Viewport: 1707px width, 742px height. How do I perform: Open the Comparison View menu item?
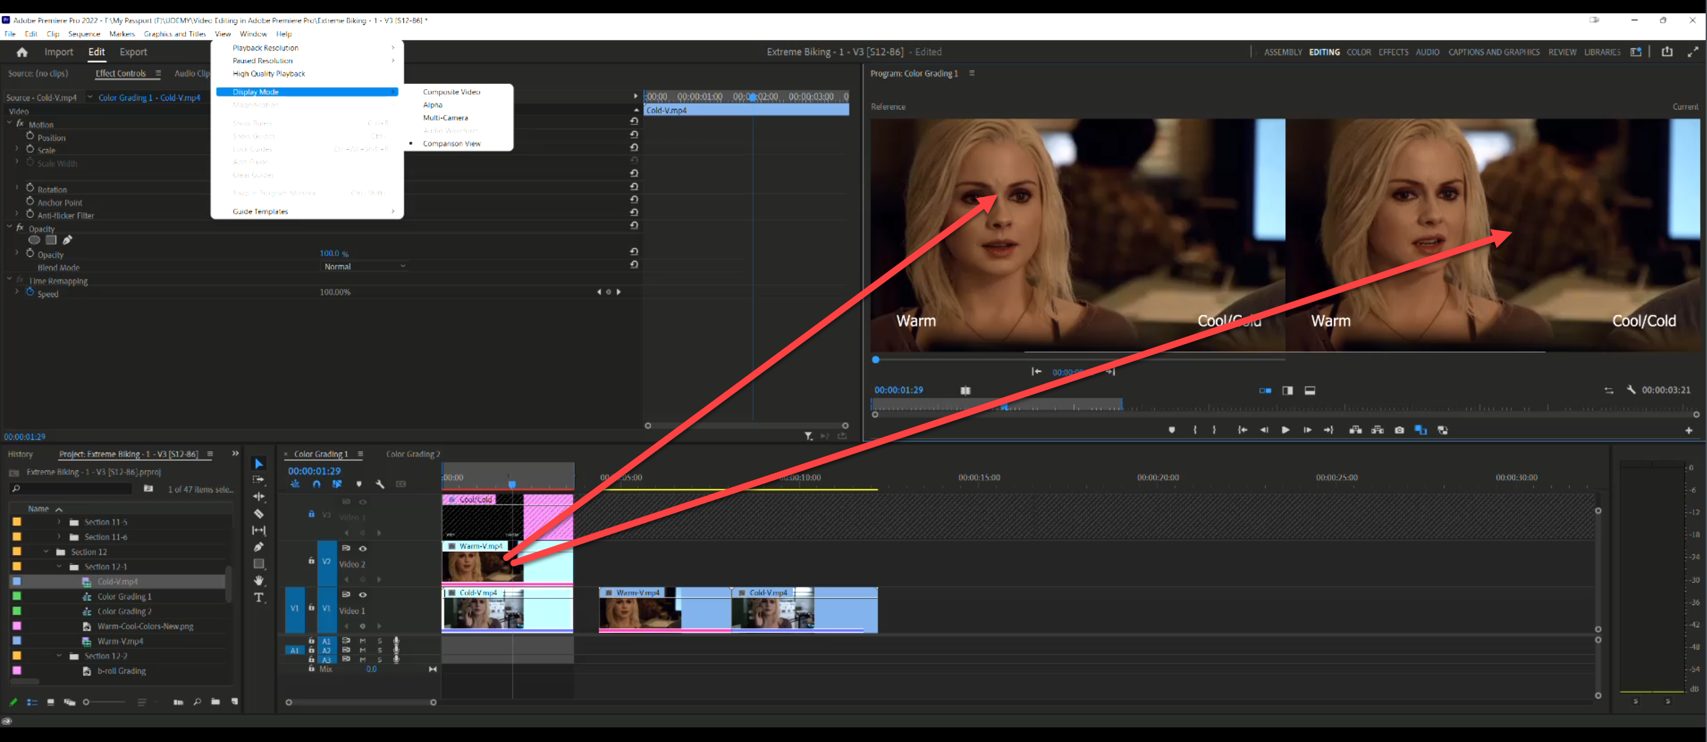coord(450,143)
